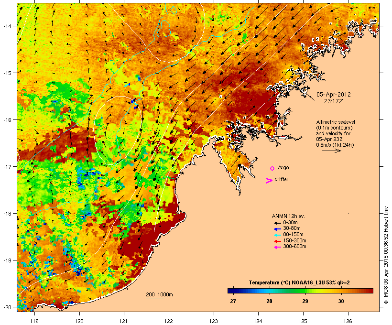The width and height of the screenshot is (392, 325).
Task: Click the latitude axis label "-17"
Action: click(7, 167)
